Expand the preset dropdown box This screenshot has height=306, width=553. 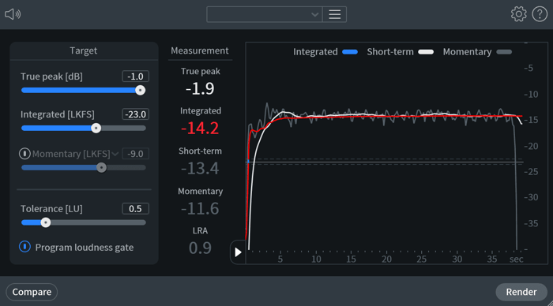(265, 14)
